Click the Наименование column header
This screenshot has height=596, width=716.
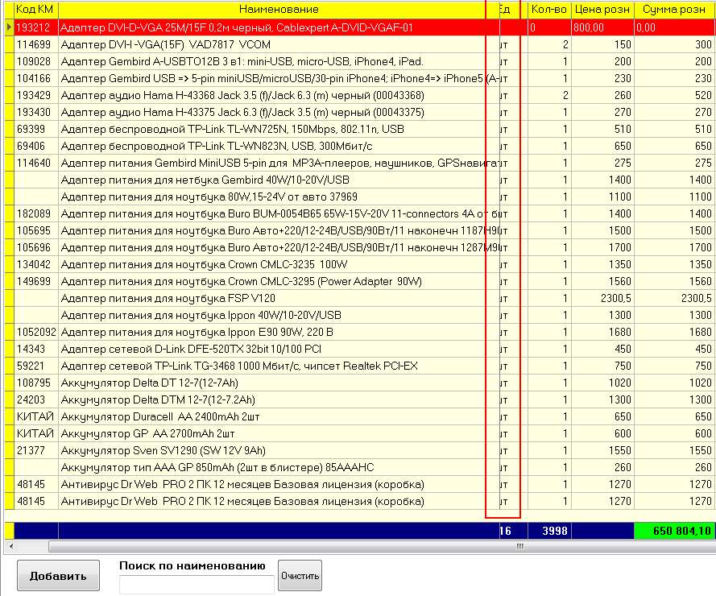(278, 10)
